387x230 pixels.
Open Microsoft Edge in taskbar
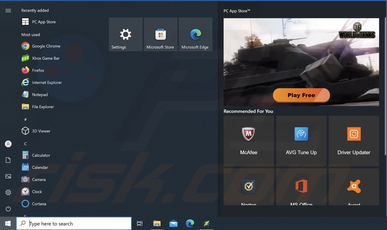point(190,223)
